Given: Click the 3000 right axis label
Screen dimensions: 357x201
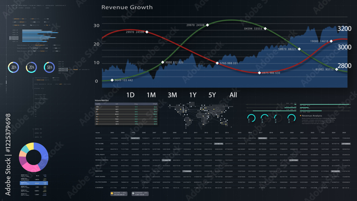Looking at the screenshot, I should click(344, 47).
